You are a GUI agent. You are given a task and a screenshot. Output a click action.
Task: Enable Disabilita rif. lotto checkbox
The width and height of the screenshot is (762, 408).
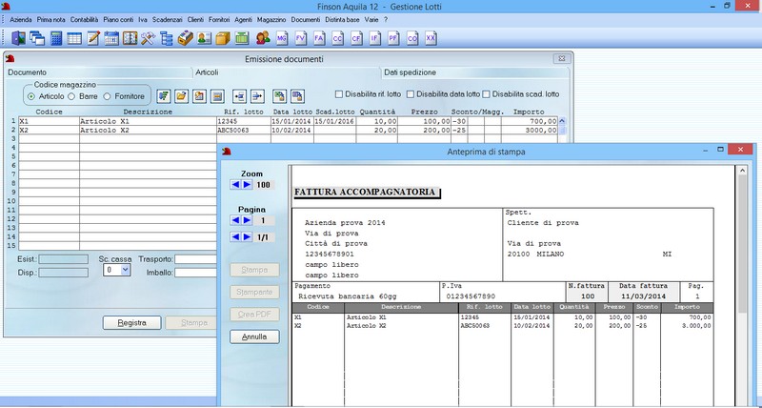[x=339, y=93]
